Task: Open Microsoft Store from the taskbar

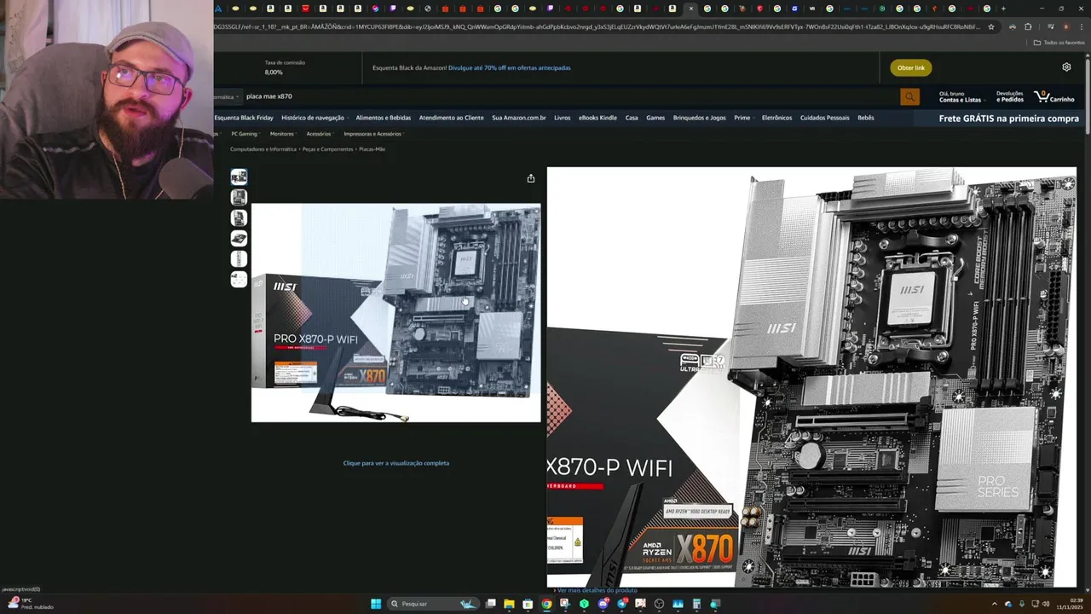Action: point(528,604)
